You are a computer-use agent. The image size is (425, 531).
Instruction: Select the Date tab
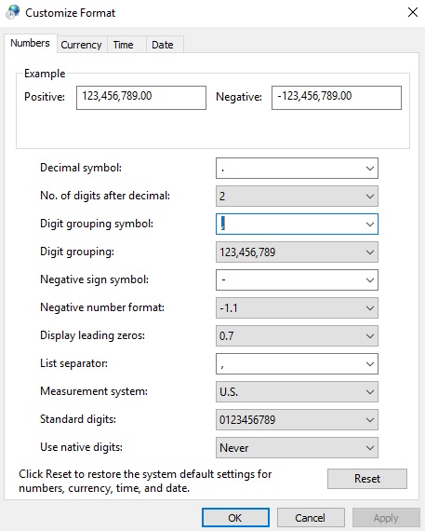click(x=163, y=45)
